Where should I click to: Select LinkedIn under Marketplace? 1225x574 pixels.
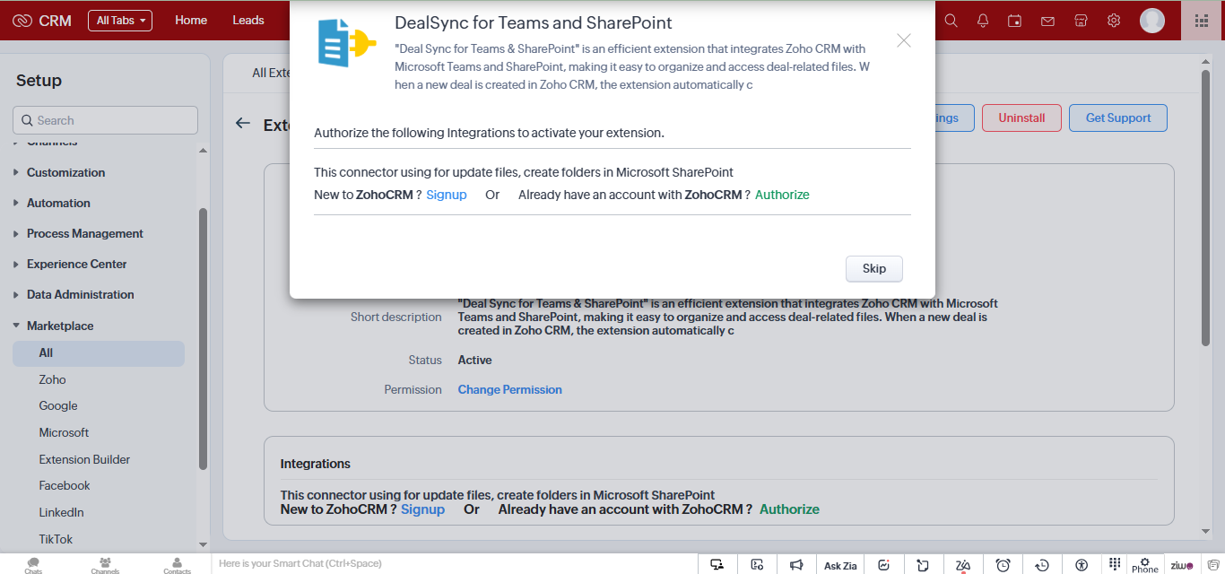click(x=61, y=512)
